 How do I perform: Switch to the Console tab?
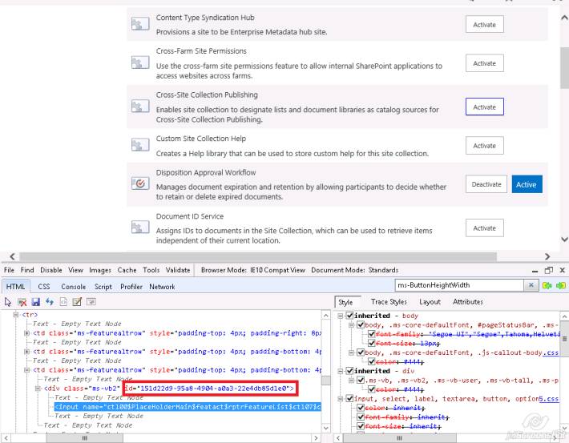point(73,287)
